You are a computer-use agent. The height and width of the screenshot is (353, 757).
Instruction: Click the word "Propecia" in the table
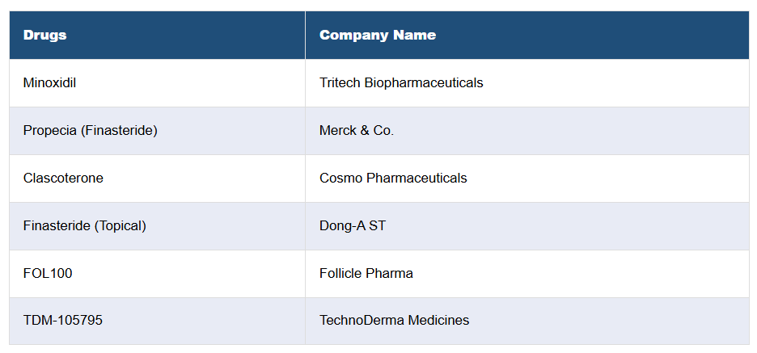[x=50, y=130]
